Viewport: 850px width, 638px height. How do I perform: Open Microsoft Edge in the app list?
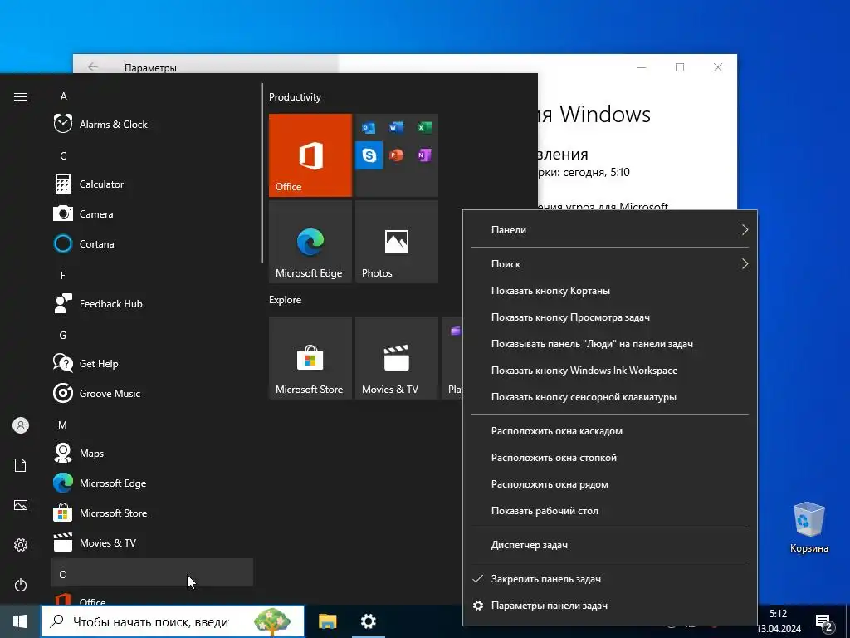click(x=152, y=483)
